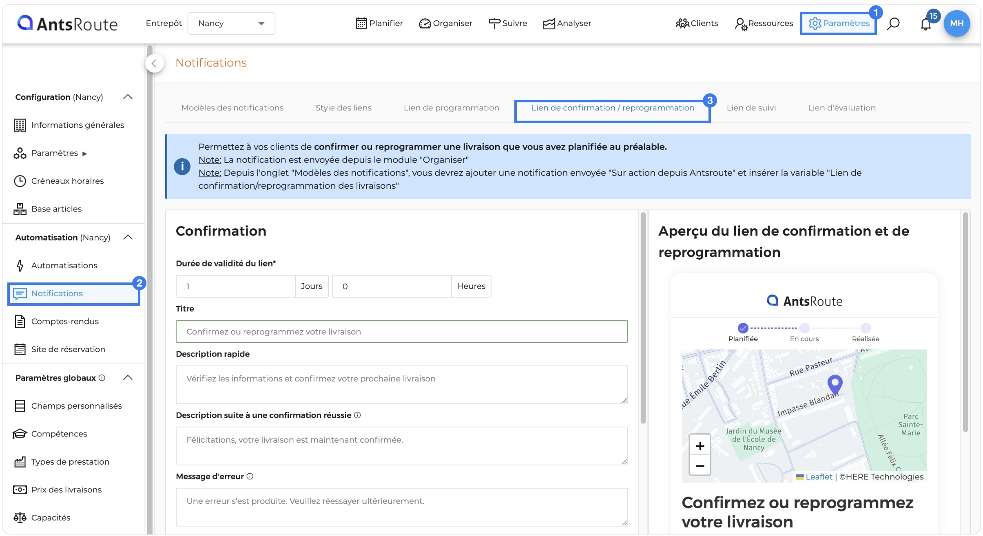Go to the Organiser module

(x=445, y=23)
